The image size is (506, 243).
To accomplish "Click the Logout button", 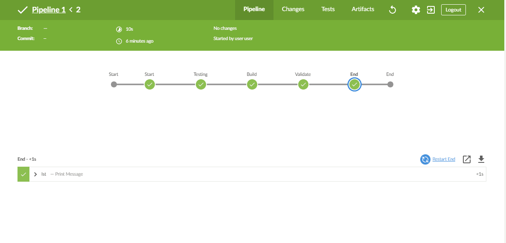I will coord(453,10).
